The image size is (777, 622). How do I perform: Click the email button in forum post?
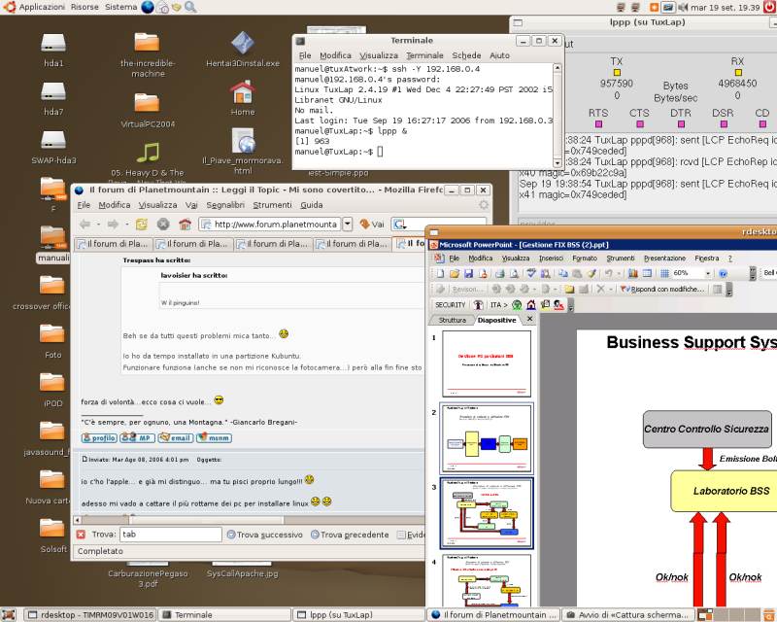point(176,438)
